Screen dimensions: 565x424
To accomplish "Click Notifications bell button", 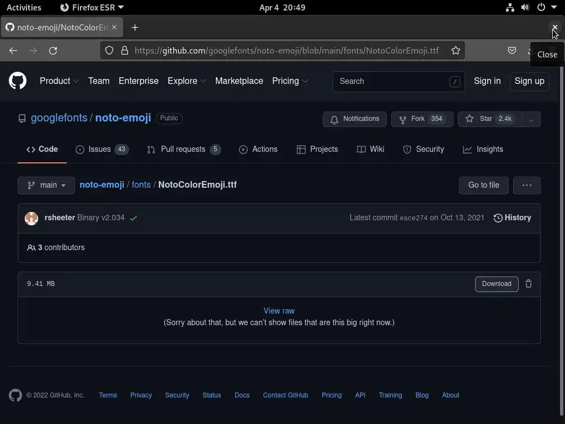I will (x=355, y=119).
